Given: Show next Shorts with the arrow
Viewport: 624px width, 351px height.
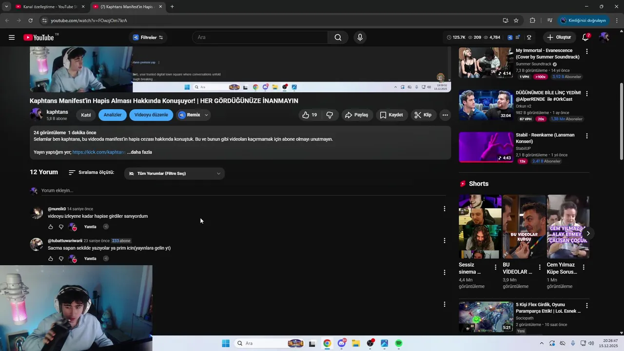Looking at the screenshot, I should pyautogui.click(x=588, y=234).
